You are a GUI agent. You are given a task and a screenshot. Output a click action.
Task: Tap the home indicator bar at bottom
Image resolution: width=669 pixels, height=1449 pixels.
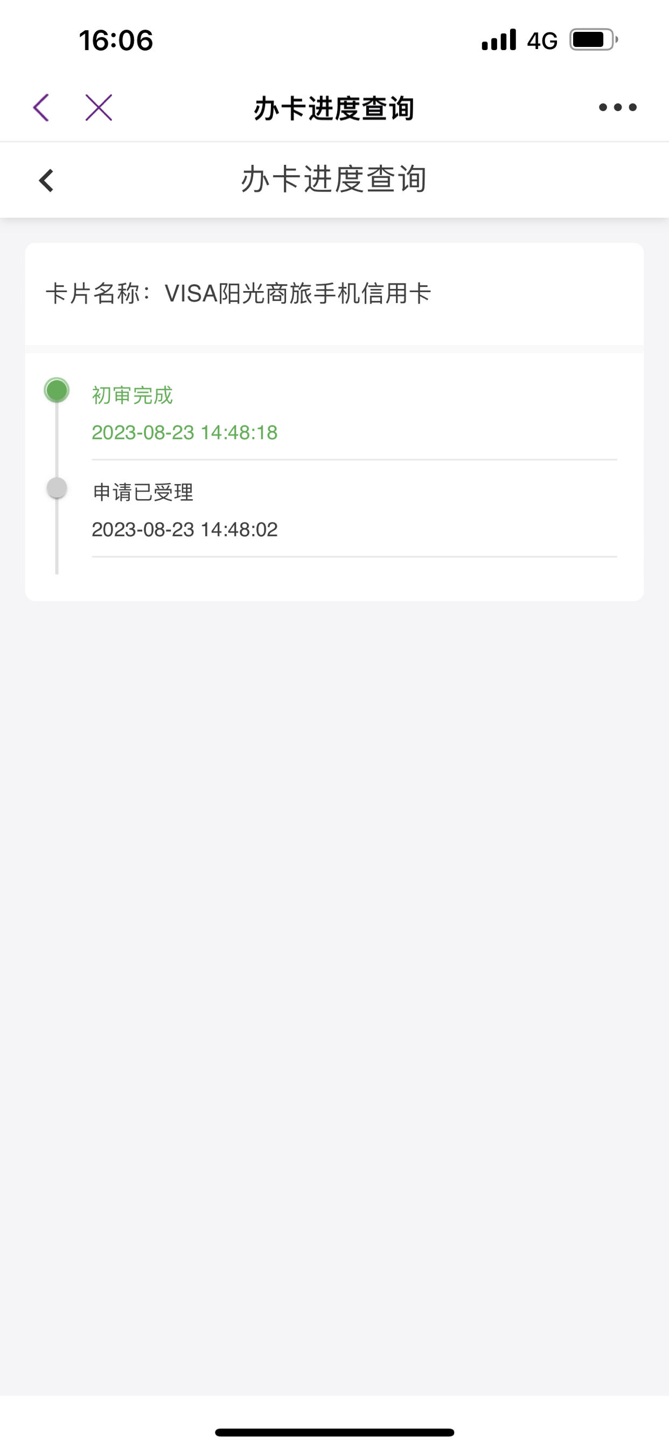pos(334,1432)
